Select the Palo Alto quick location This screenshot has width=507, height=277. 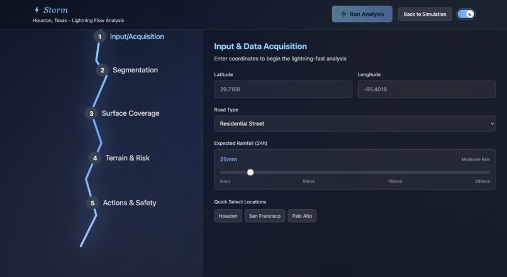[x=302, y=216]
